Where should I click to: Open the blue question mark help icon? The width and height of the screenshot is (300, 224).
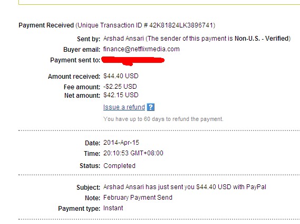[151, 107]
